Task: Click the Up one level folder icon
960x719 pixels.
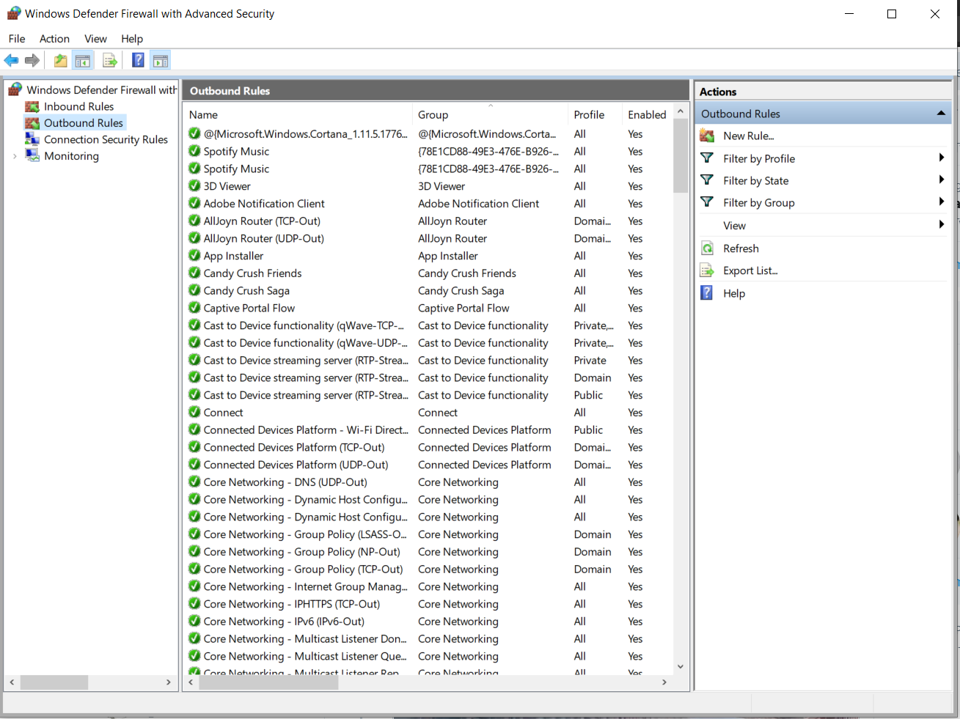Action: (60, 61)
